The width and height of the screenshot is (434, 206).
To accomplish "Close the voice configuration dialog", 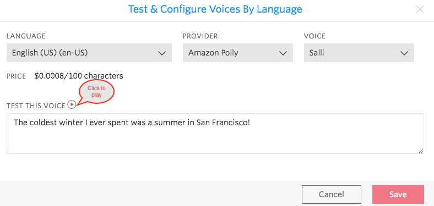I will tap(420, 10).
